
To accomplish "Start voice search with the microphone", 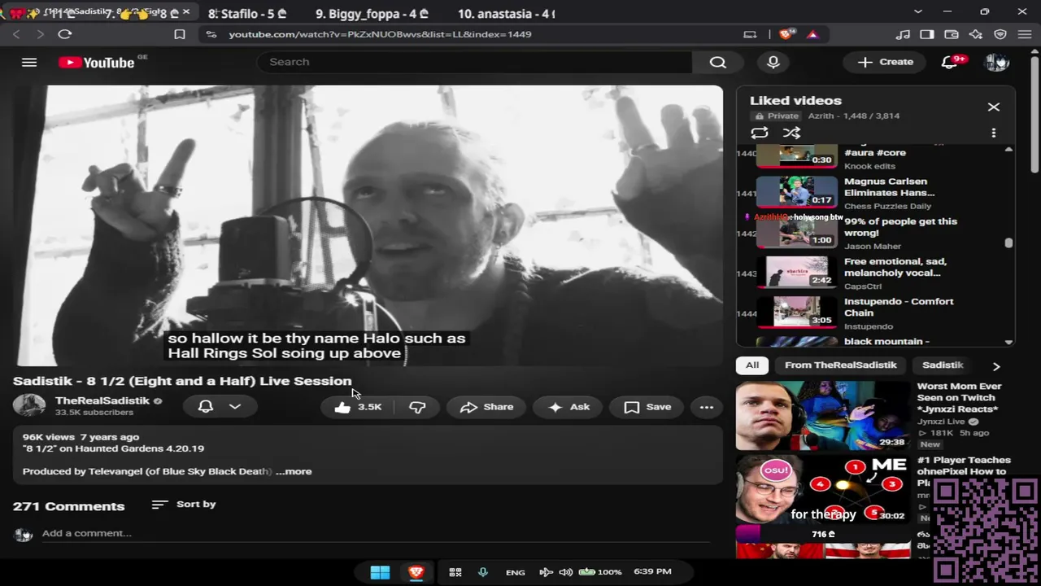I will click(x=773, y=62).
